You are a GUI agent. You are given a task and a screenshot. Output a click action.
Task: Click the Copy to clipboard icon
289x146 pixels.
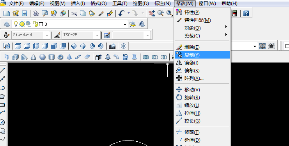click(83, 13)
